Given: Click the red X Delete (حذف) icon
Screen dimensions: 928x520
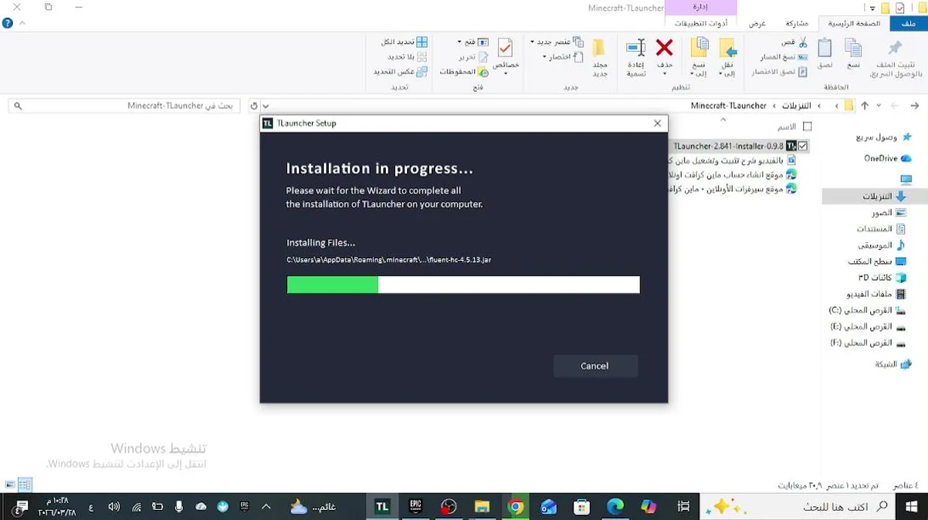Looking at the screenshot, I should (x=664, y=48).
